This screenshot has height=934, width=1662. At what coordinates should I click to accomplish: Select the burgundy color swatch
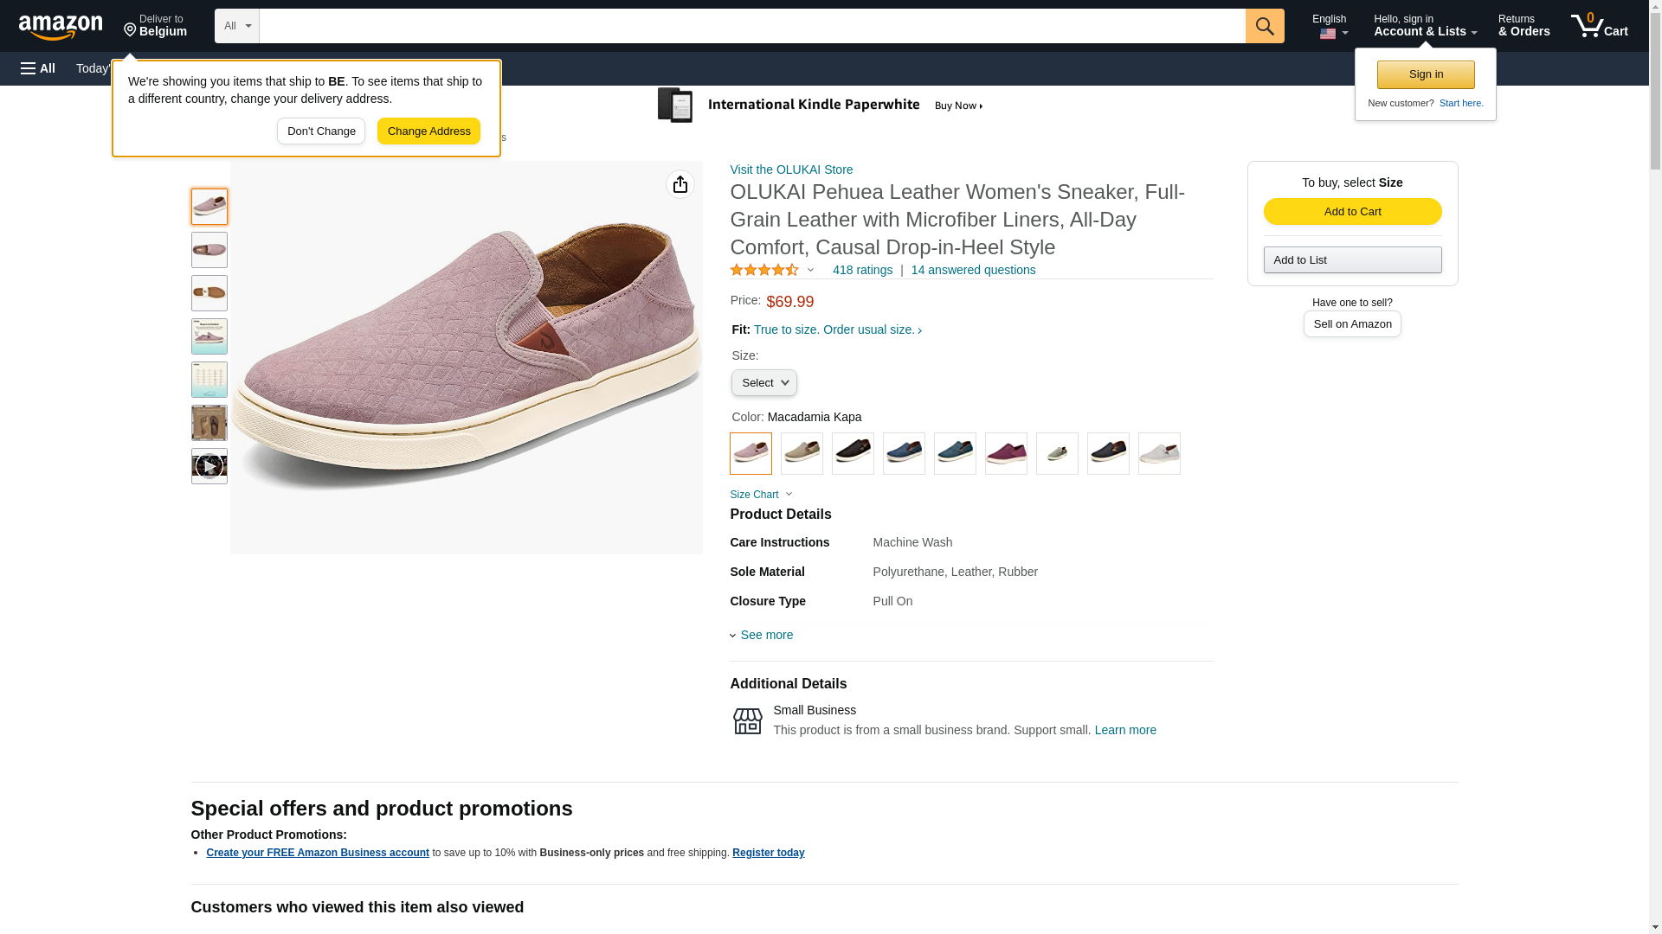pos(1006,453)
